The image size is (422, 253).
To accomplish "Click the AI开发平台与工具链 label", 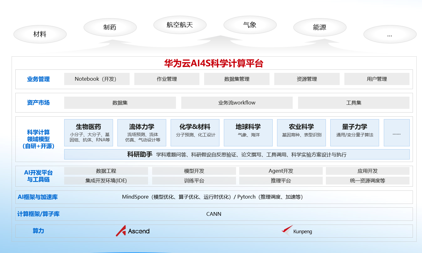I will click(x=38, y=176).
